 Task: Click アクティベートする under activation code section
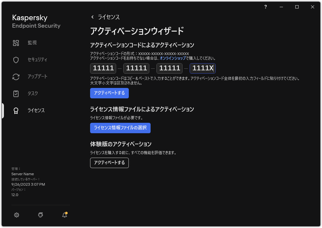point(109,93)
